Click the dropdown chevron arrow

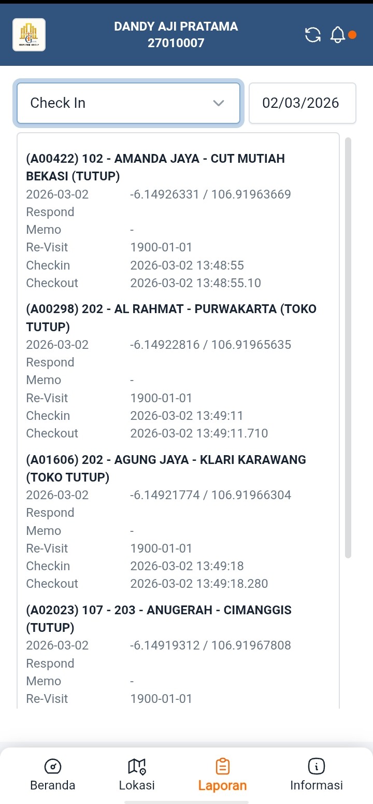click(x=219, y=103)
